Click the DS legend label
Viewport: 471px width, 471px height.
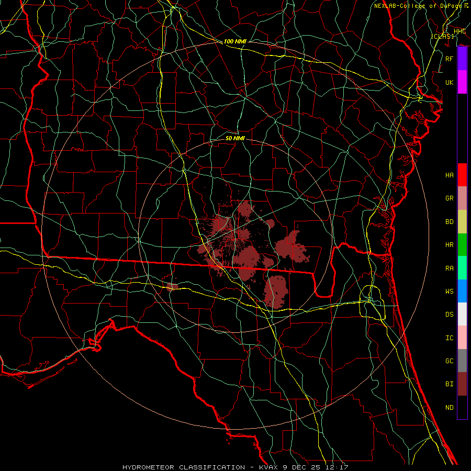[450, 315]
